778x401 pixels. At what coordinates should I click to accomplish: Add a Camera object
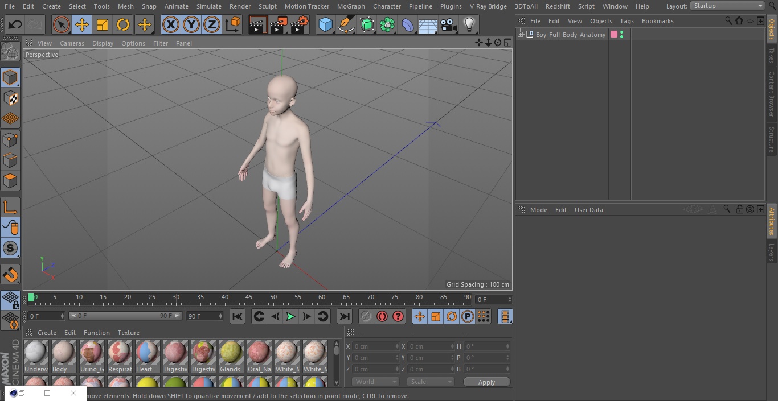tap(449, 25)
